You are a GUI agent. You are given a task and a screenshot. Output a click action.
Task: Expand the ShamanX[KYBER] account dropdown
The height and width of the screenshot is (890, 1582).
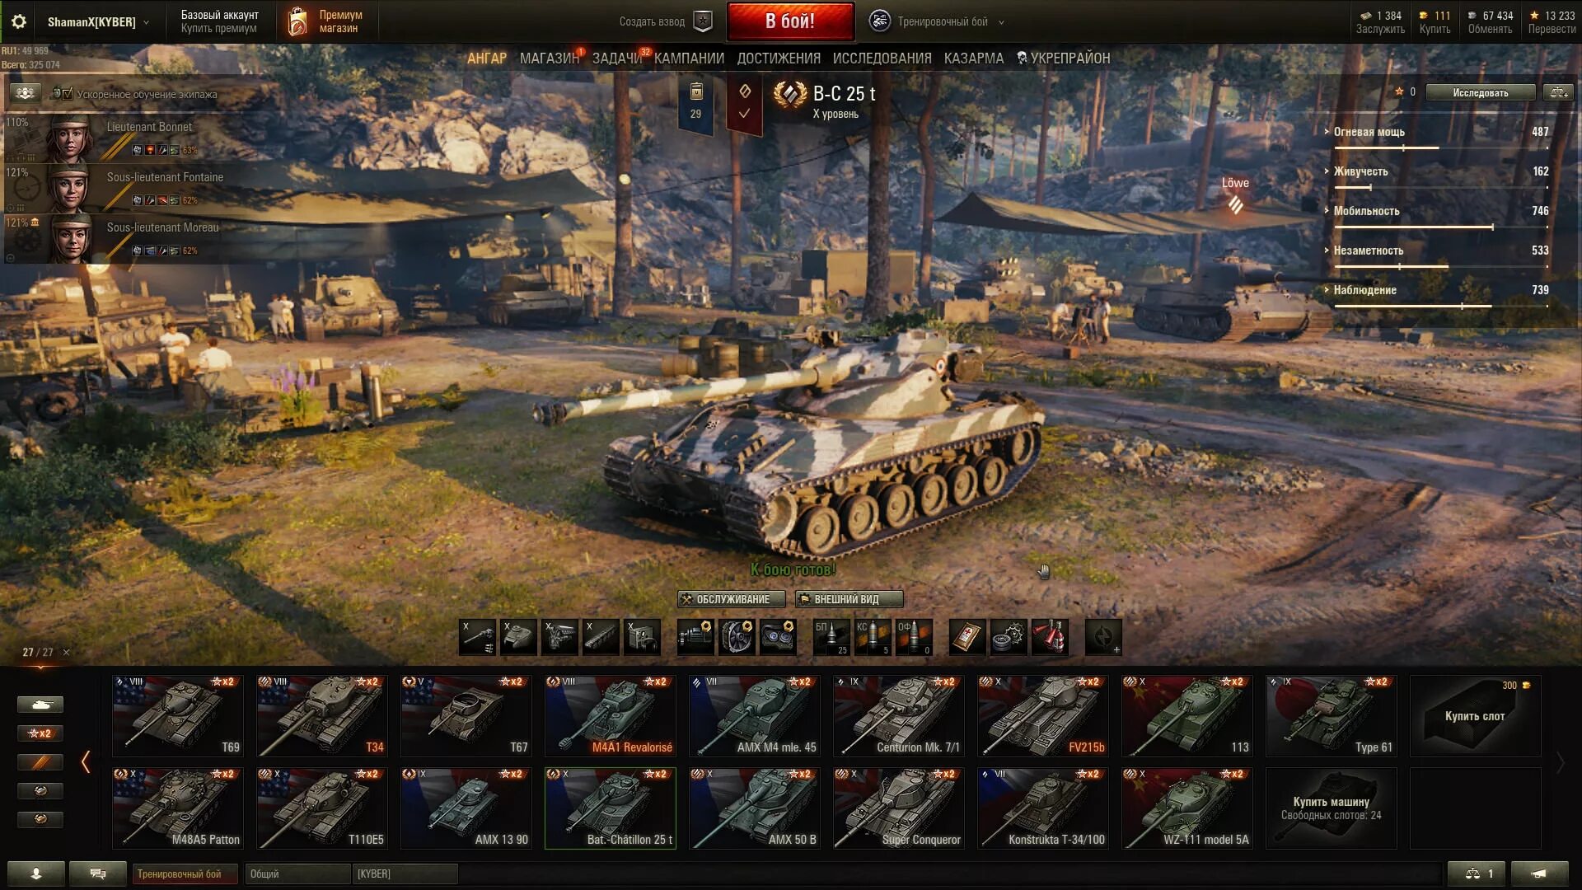[x=98, y=22]
